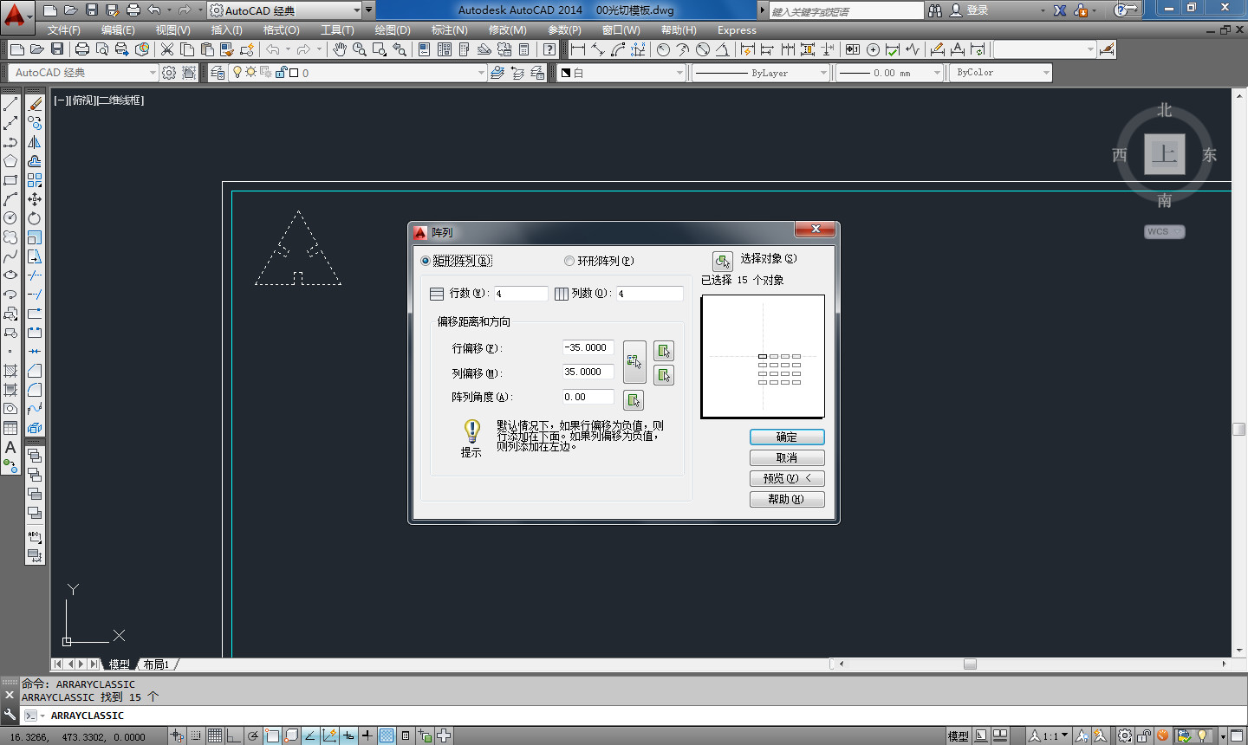Click the 预览(V) button
The height and width of the screenshot is (745, 1248).
[787, 479]
